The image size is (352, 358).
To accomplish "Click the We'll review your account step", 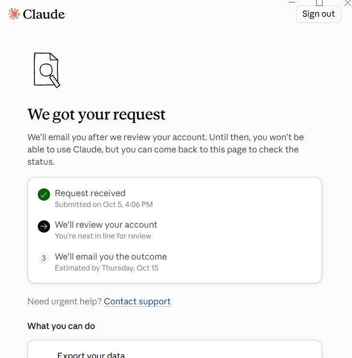I will coord(106,225).
